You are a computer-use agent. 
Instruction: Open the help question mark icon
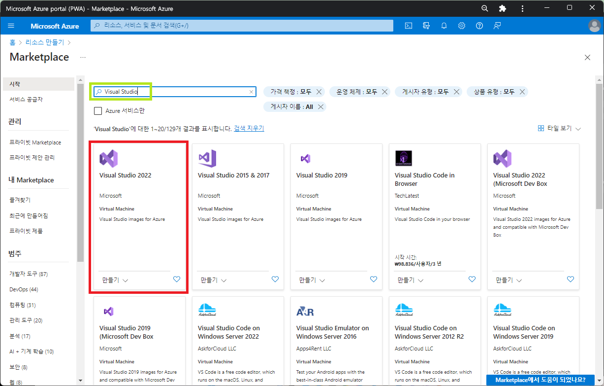[x=479, y=26]
